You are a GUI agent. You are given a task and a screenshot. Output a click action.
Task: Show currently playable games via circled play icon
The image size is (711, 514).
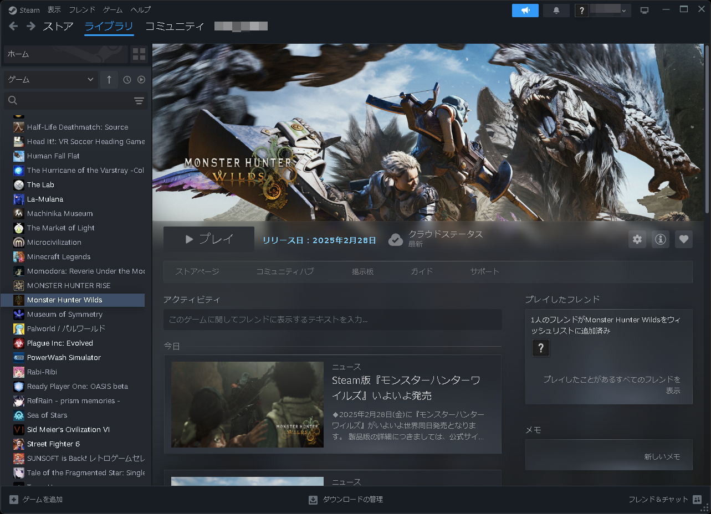point(141,79)
